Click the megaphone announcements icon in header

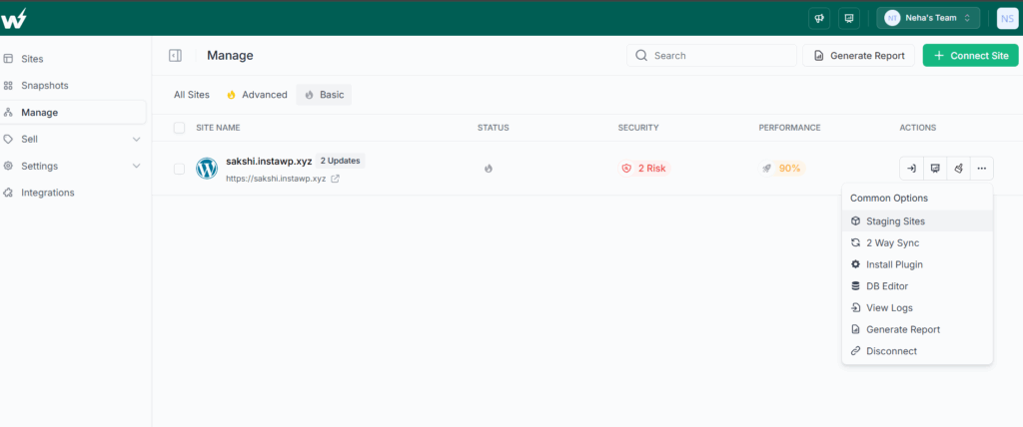click(x=819, y=18)
